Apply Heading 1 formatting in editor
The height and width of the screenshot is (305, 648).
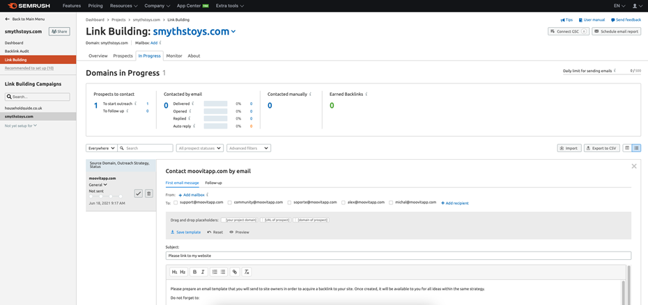174,272
